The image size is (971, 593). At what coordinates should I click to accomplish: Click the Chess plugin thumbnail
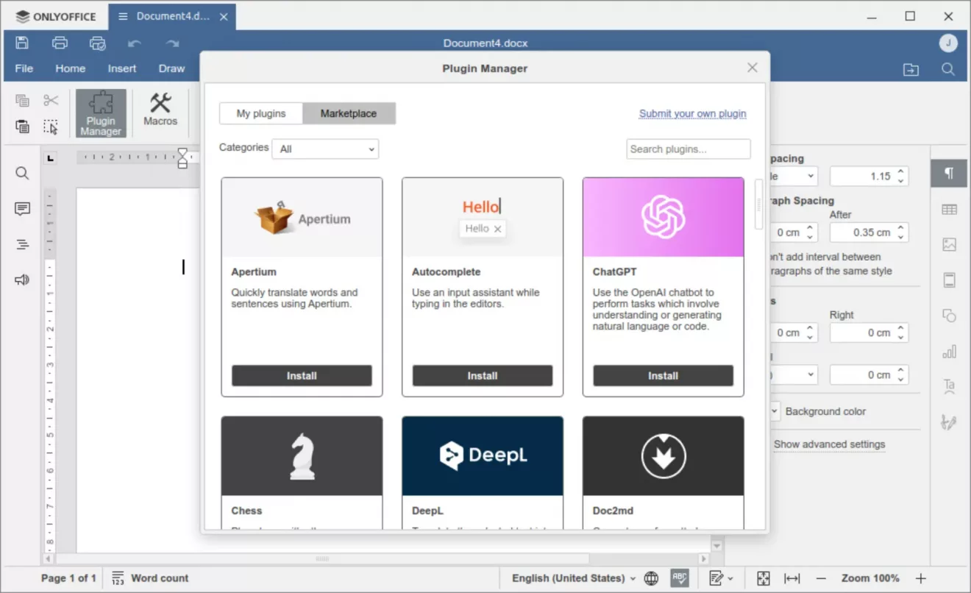coord(302,456)
